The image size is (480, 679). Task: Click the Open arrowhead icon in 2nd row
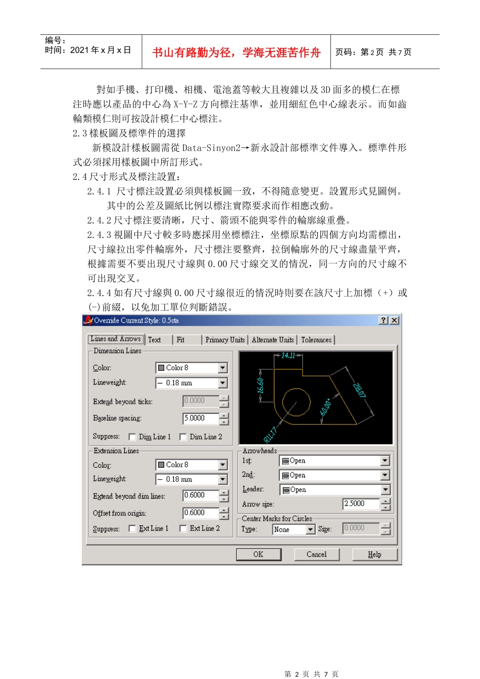tap(285, 475)
